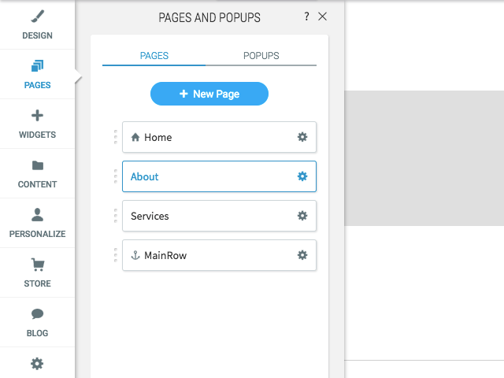Close the Pages and Popups panel
The width and height of the screenshot is (504, 378).
322,17
